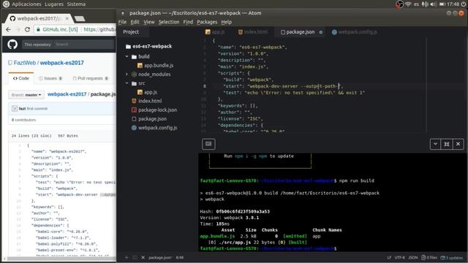This screenshot has height=263, width=468.
Task: Open the FaztWeb user link on GitHub
Action: tap(25, 63)
